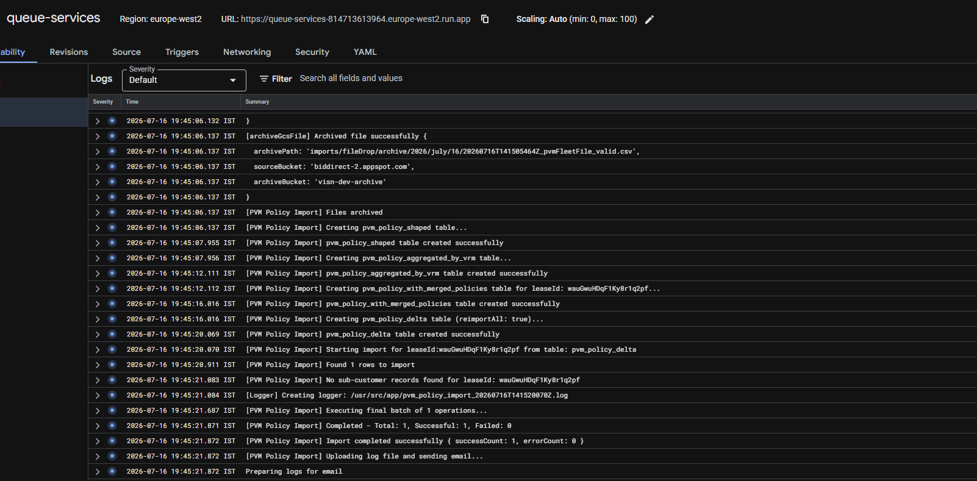Image resolution: width=977 pixels, height=481 pixels.
Task: Expand the 'Archived file successfully' log entry
Action: click(97, 136)
